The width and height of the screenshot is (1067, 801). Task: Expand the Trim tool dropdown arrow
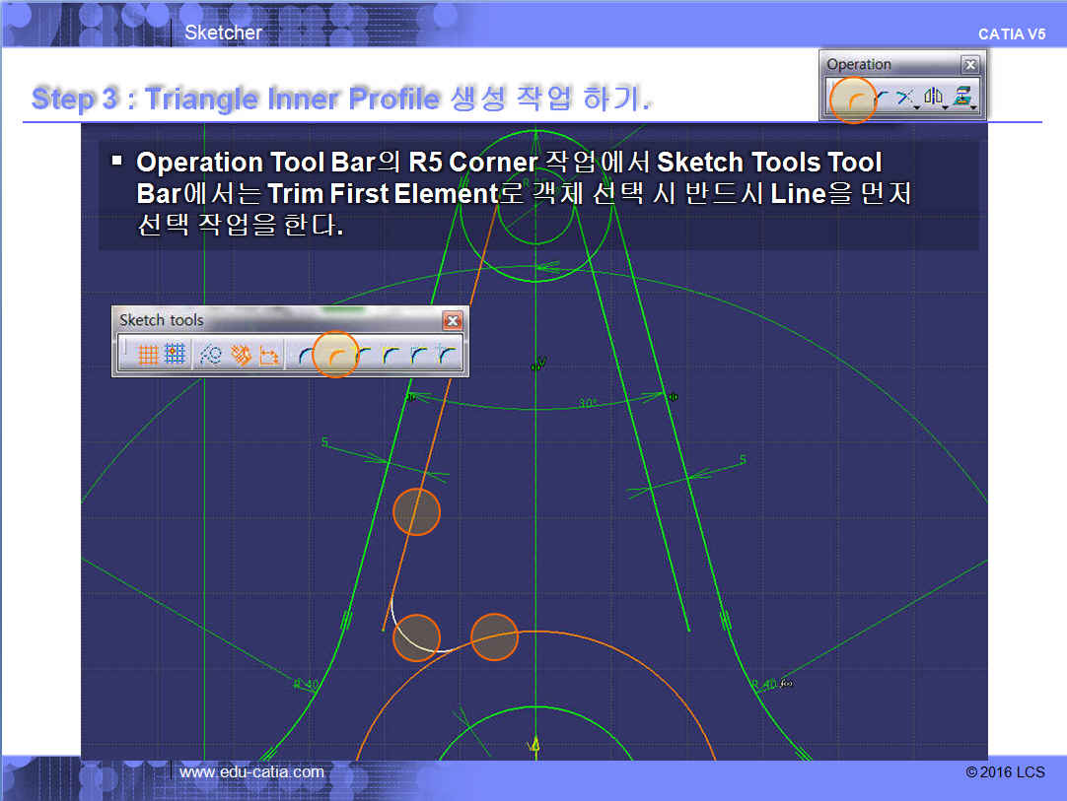tap(918, 108)
